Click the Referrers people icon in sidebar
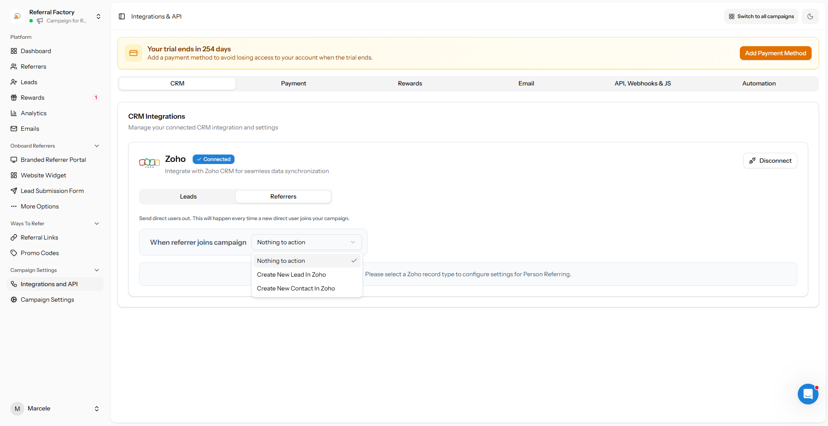Image resolution: width=828 pixels, height=426 pixels. pyautogui.click(x=14, y=66)
